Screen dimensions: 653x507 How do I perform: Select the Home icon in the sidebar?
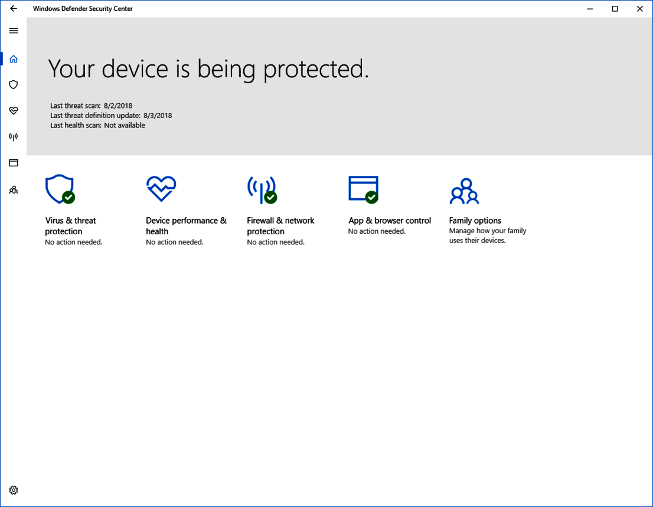[x=14, y=59]
